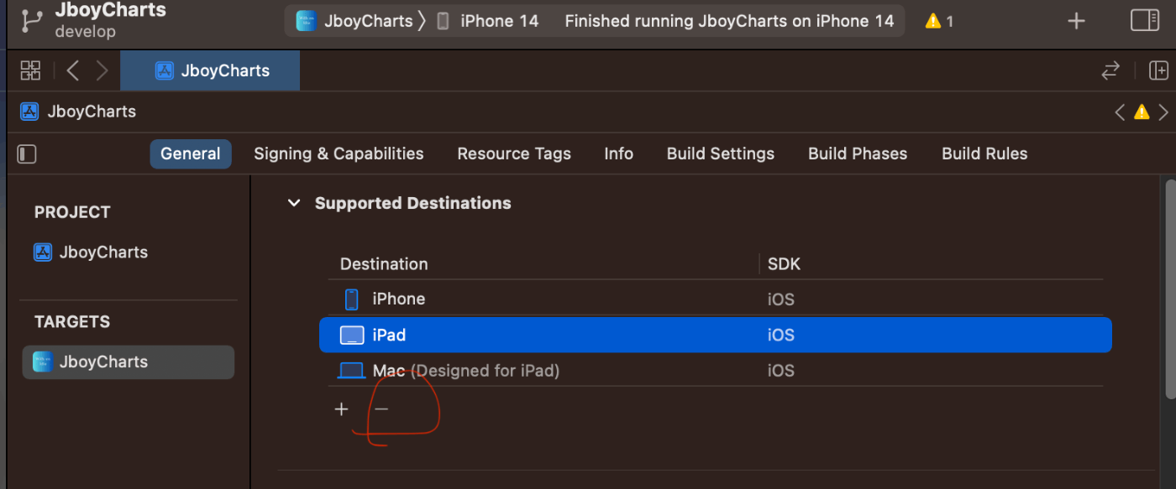Jump to previous issue arrow
The height and width of the screenshot is (489, 1176).
pyautogui.click(x=1120, y=112)
